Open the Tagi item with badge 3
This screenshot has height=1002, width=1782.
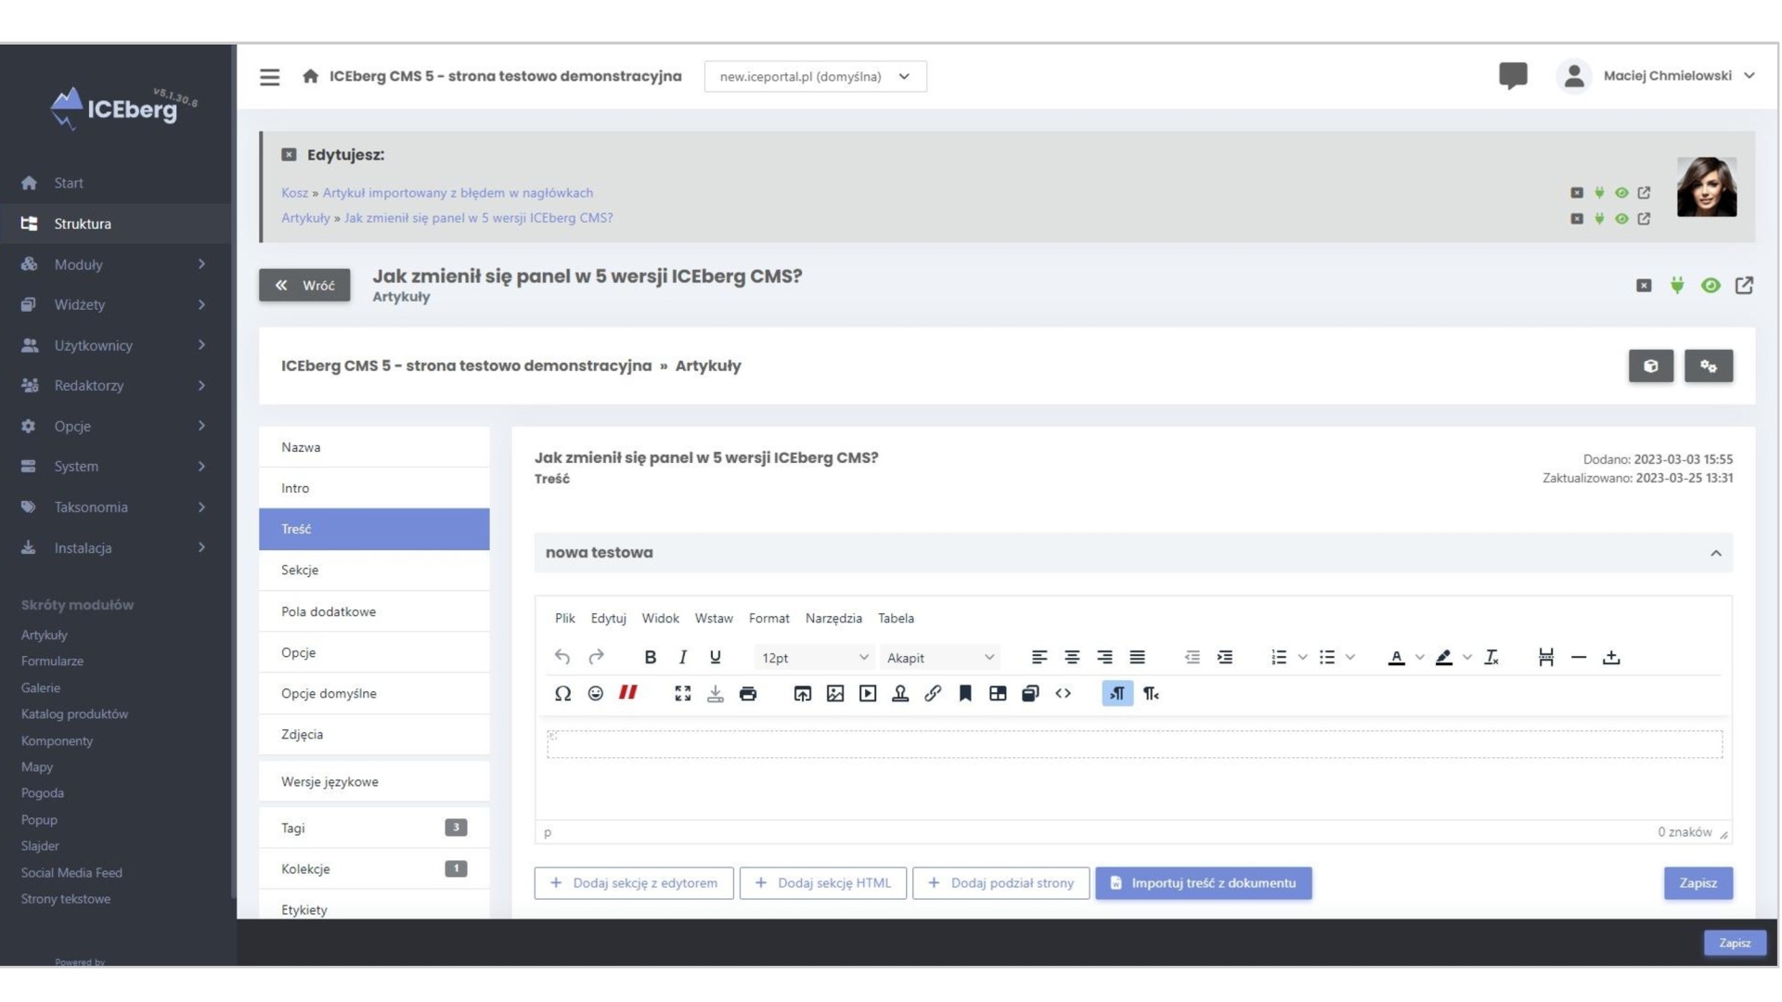point(374,828)
